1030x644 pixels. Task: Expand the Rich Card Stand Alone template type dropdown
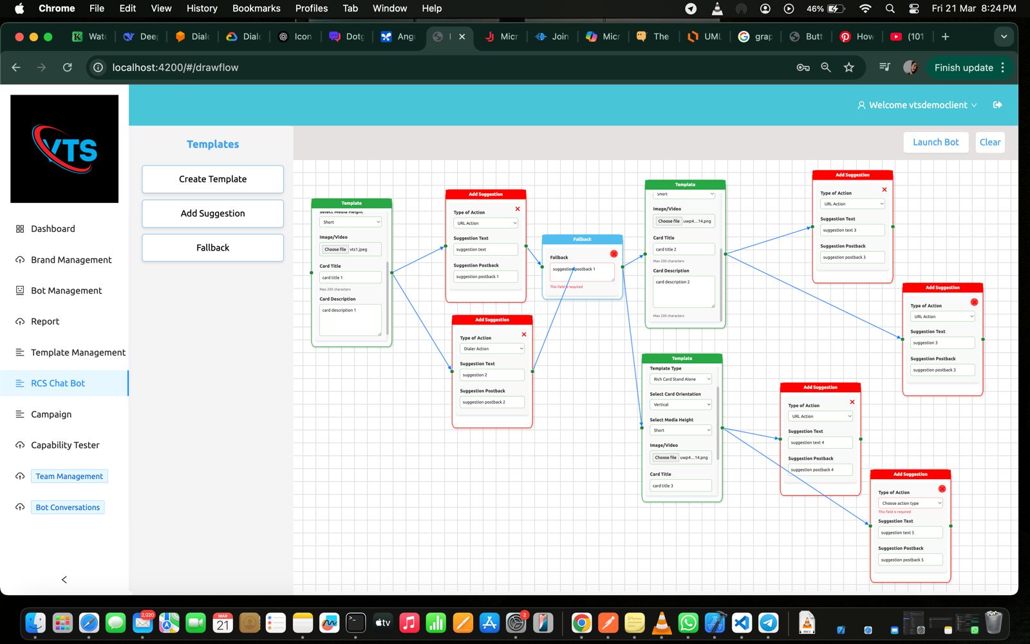pos(680,379)
